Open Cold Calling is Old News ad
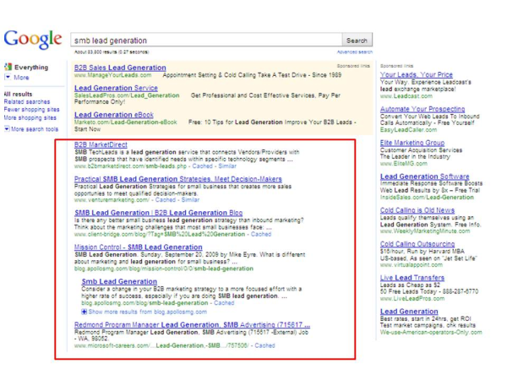The image size is (507, 380). click(417, 210)
